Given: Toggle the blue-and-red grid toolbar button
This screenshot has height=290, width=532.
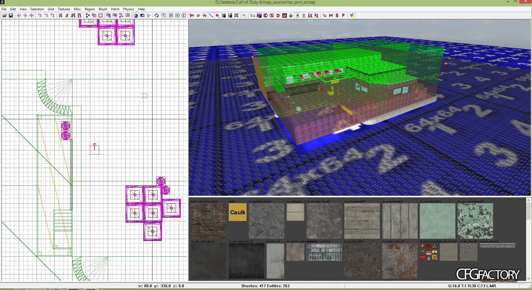Looking at the screenshot, I should [x=259, y=16].
